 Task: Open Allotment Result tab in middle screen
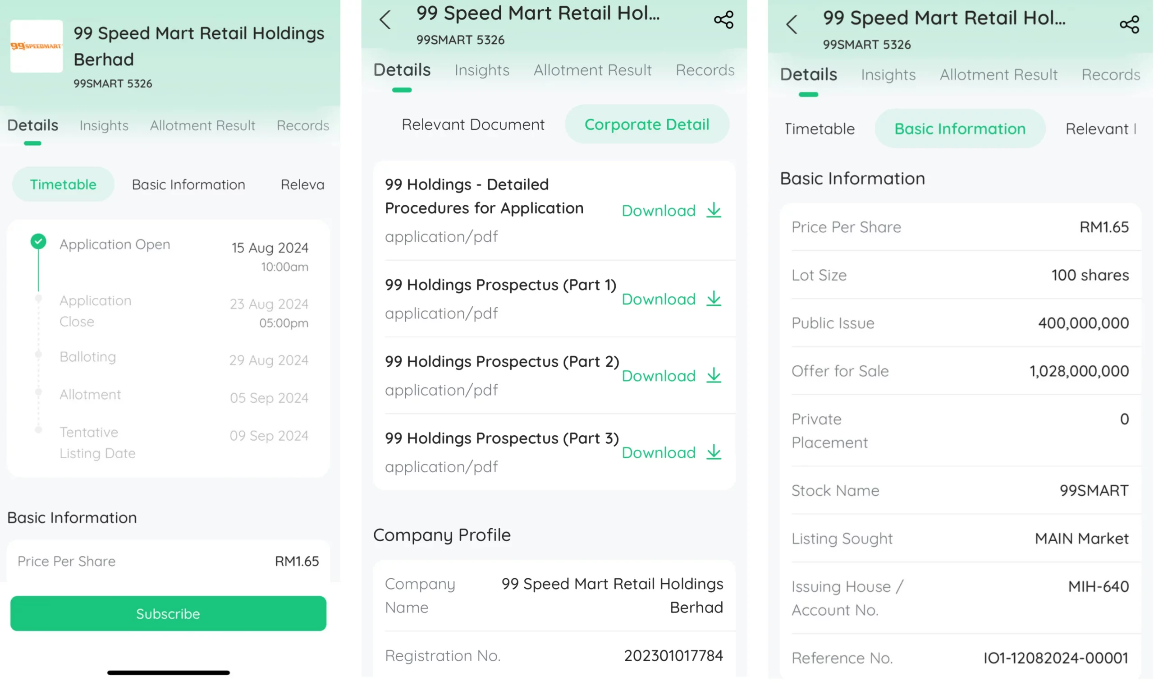(592, 70)
